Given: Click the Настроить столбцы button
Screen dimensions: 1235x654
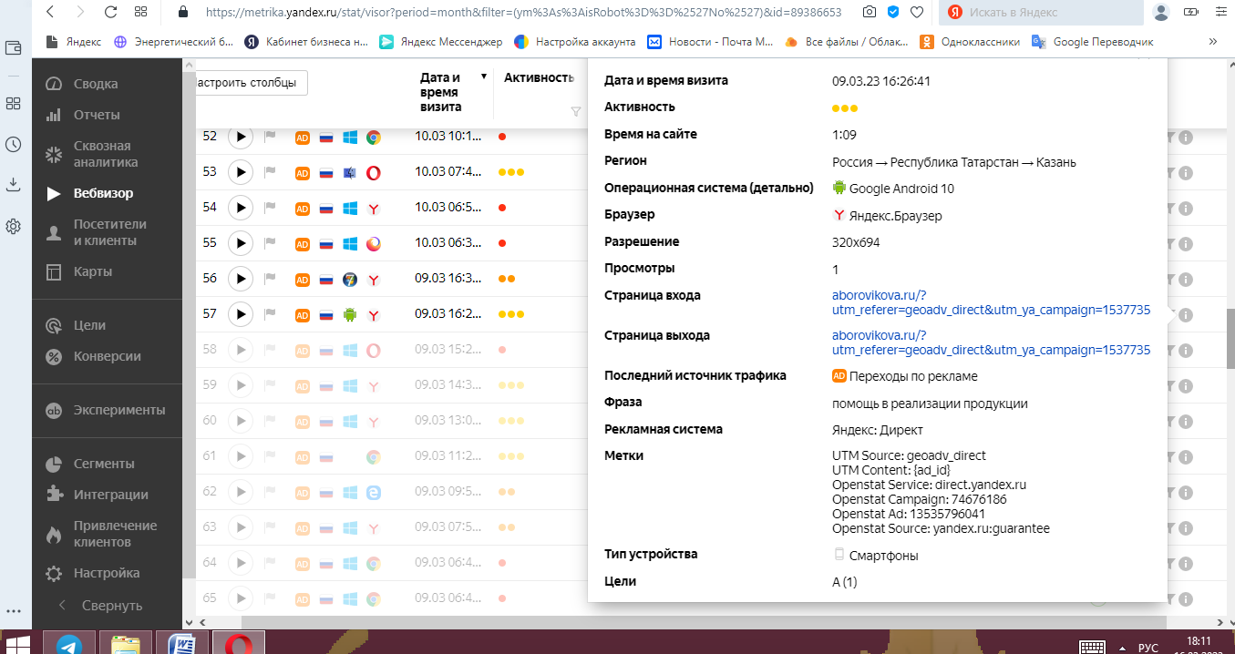Looking at the screenshot, I should tap(250, 82).
